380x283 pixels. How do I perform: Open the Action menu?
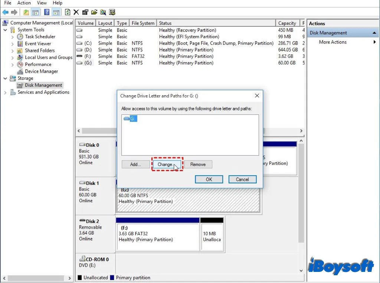pos(24,3)
